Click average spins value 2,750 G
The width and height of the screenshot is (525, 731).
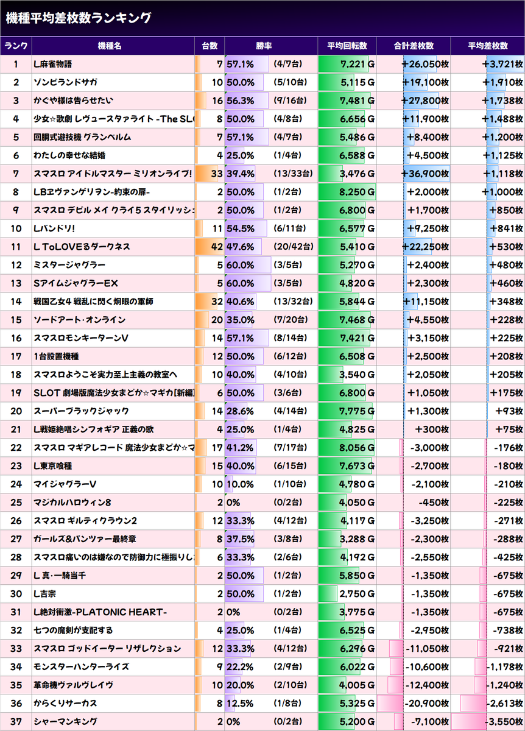(x=358, y=594)
